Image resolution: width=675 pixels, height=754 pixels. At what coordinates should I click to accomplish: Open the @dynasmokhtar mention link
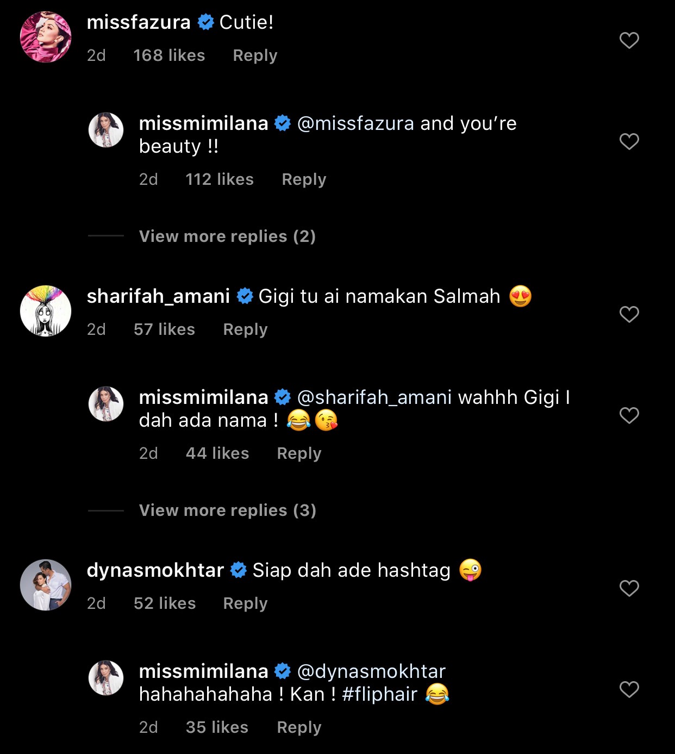(x=371, y=672)
